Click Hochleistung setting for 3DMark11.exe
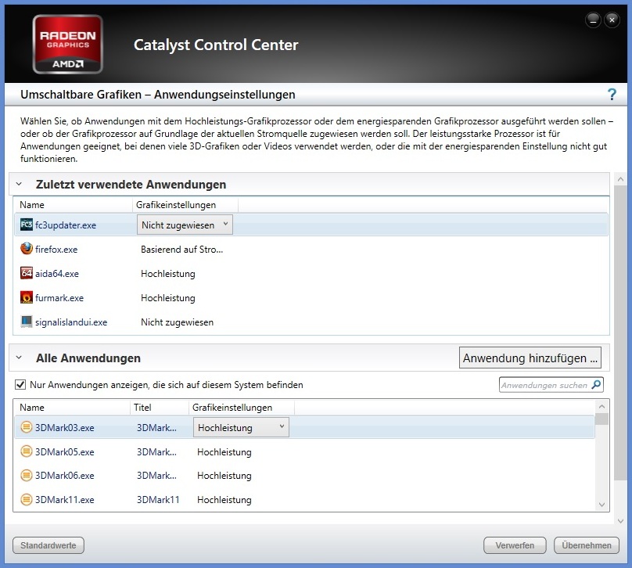632x568 pixels. pos(224,499)
